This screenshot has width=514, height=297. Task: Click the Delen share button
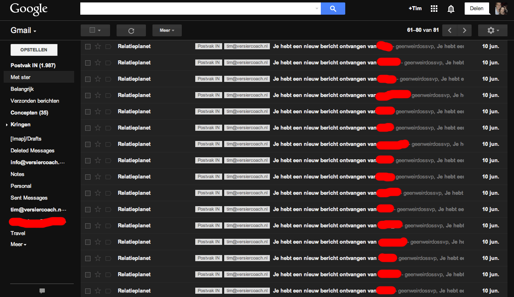(477, 9)
